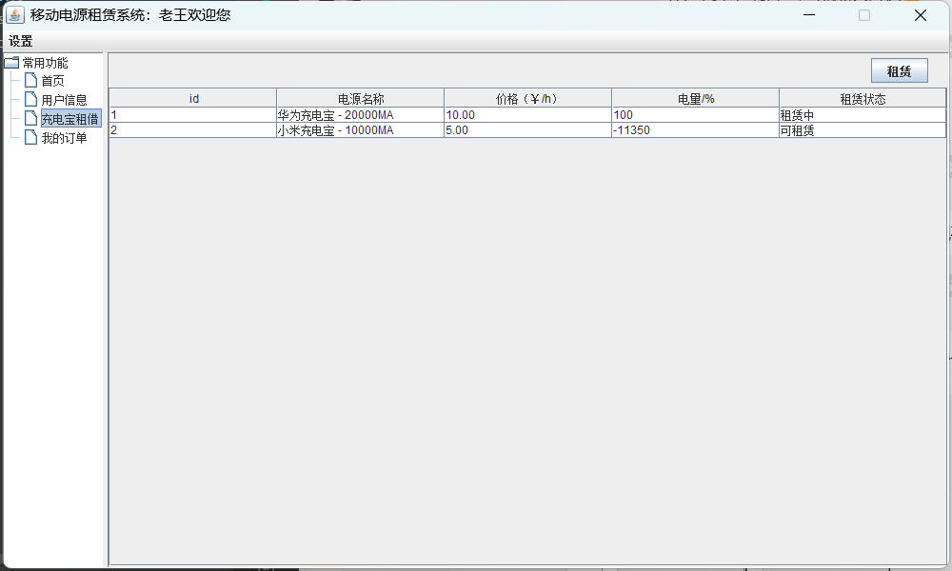The width and height of the screenshot is (952, 571).
Task: Click the Java application icon in title bar
Action: pyautogui.click(x=14, y=15)
